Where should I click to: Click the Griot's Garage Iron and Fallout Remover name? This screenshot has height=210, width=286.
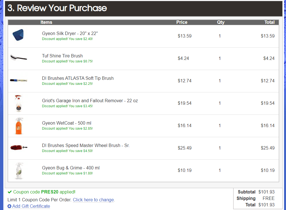pyautogui.click(x=90, y=101)
